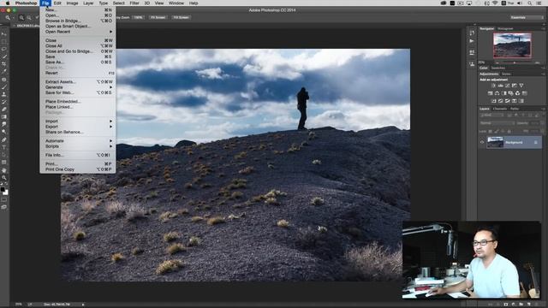Click the foreground color swatch
548x308 pixels.
[3, 189]
